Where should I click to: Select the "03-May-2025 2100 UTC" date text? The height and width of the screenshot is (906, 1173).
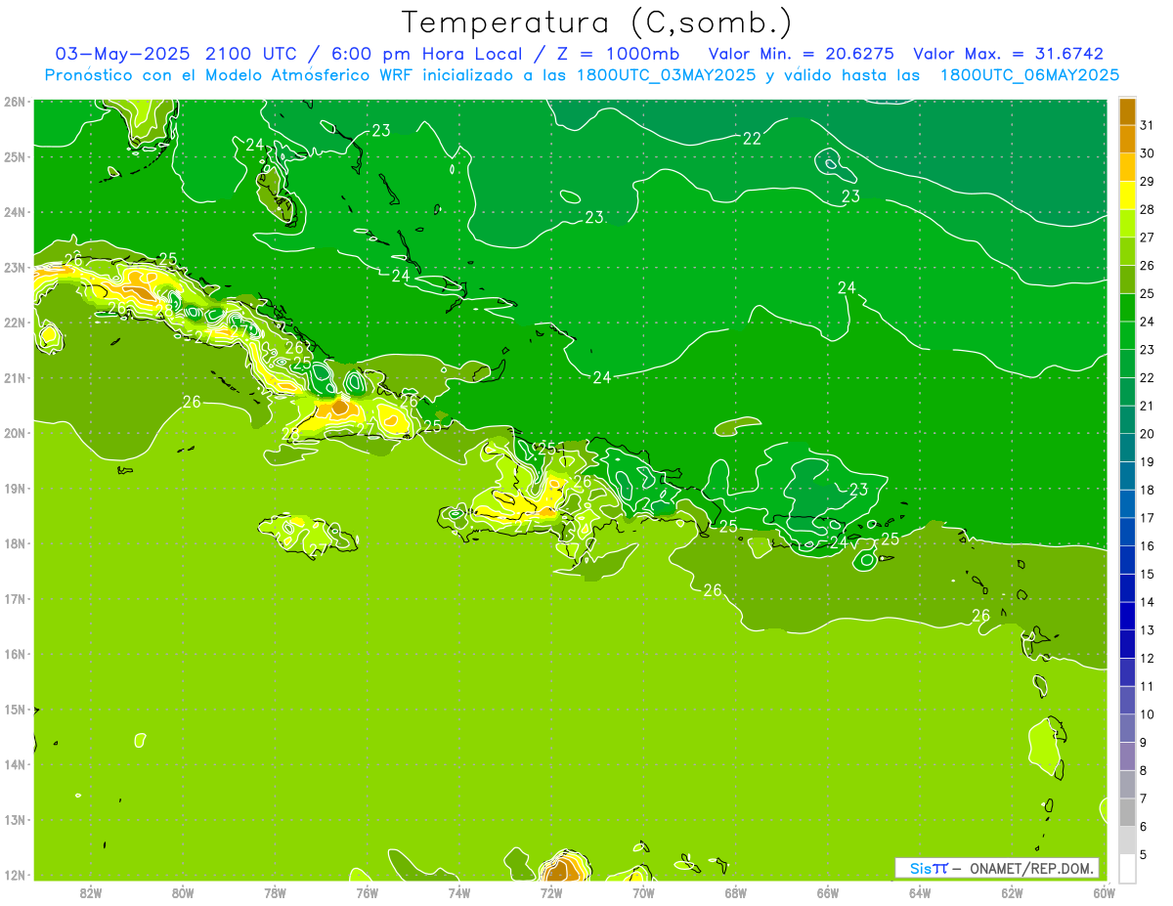click(x=175, y=54)
